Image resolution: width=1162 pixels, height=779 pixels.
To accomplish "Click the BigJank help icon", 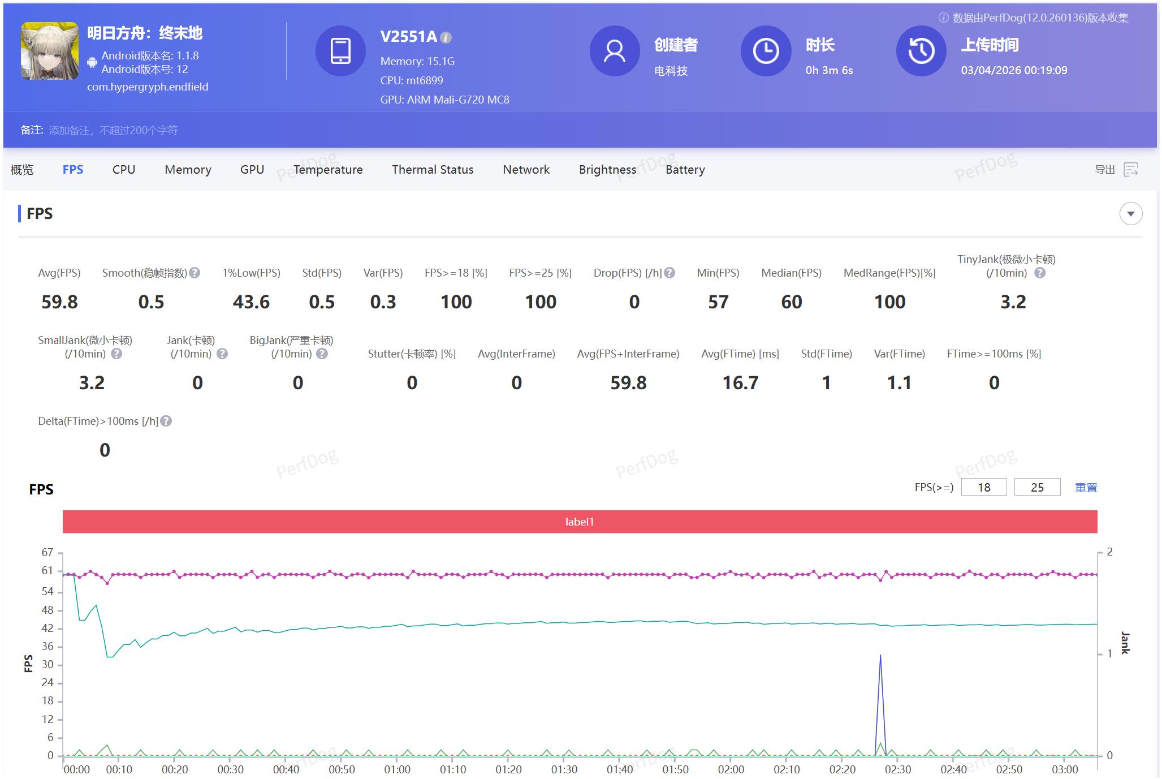I will click(x=322, y=354).
